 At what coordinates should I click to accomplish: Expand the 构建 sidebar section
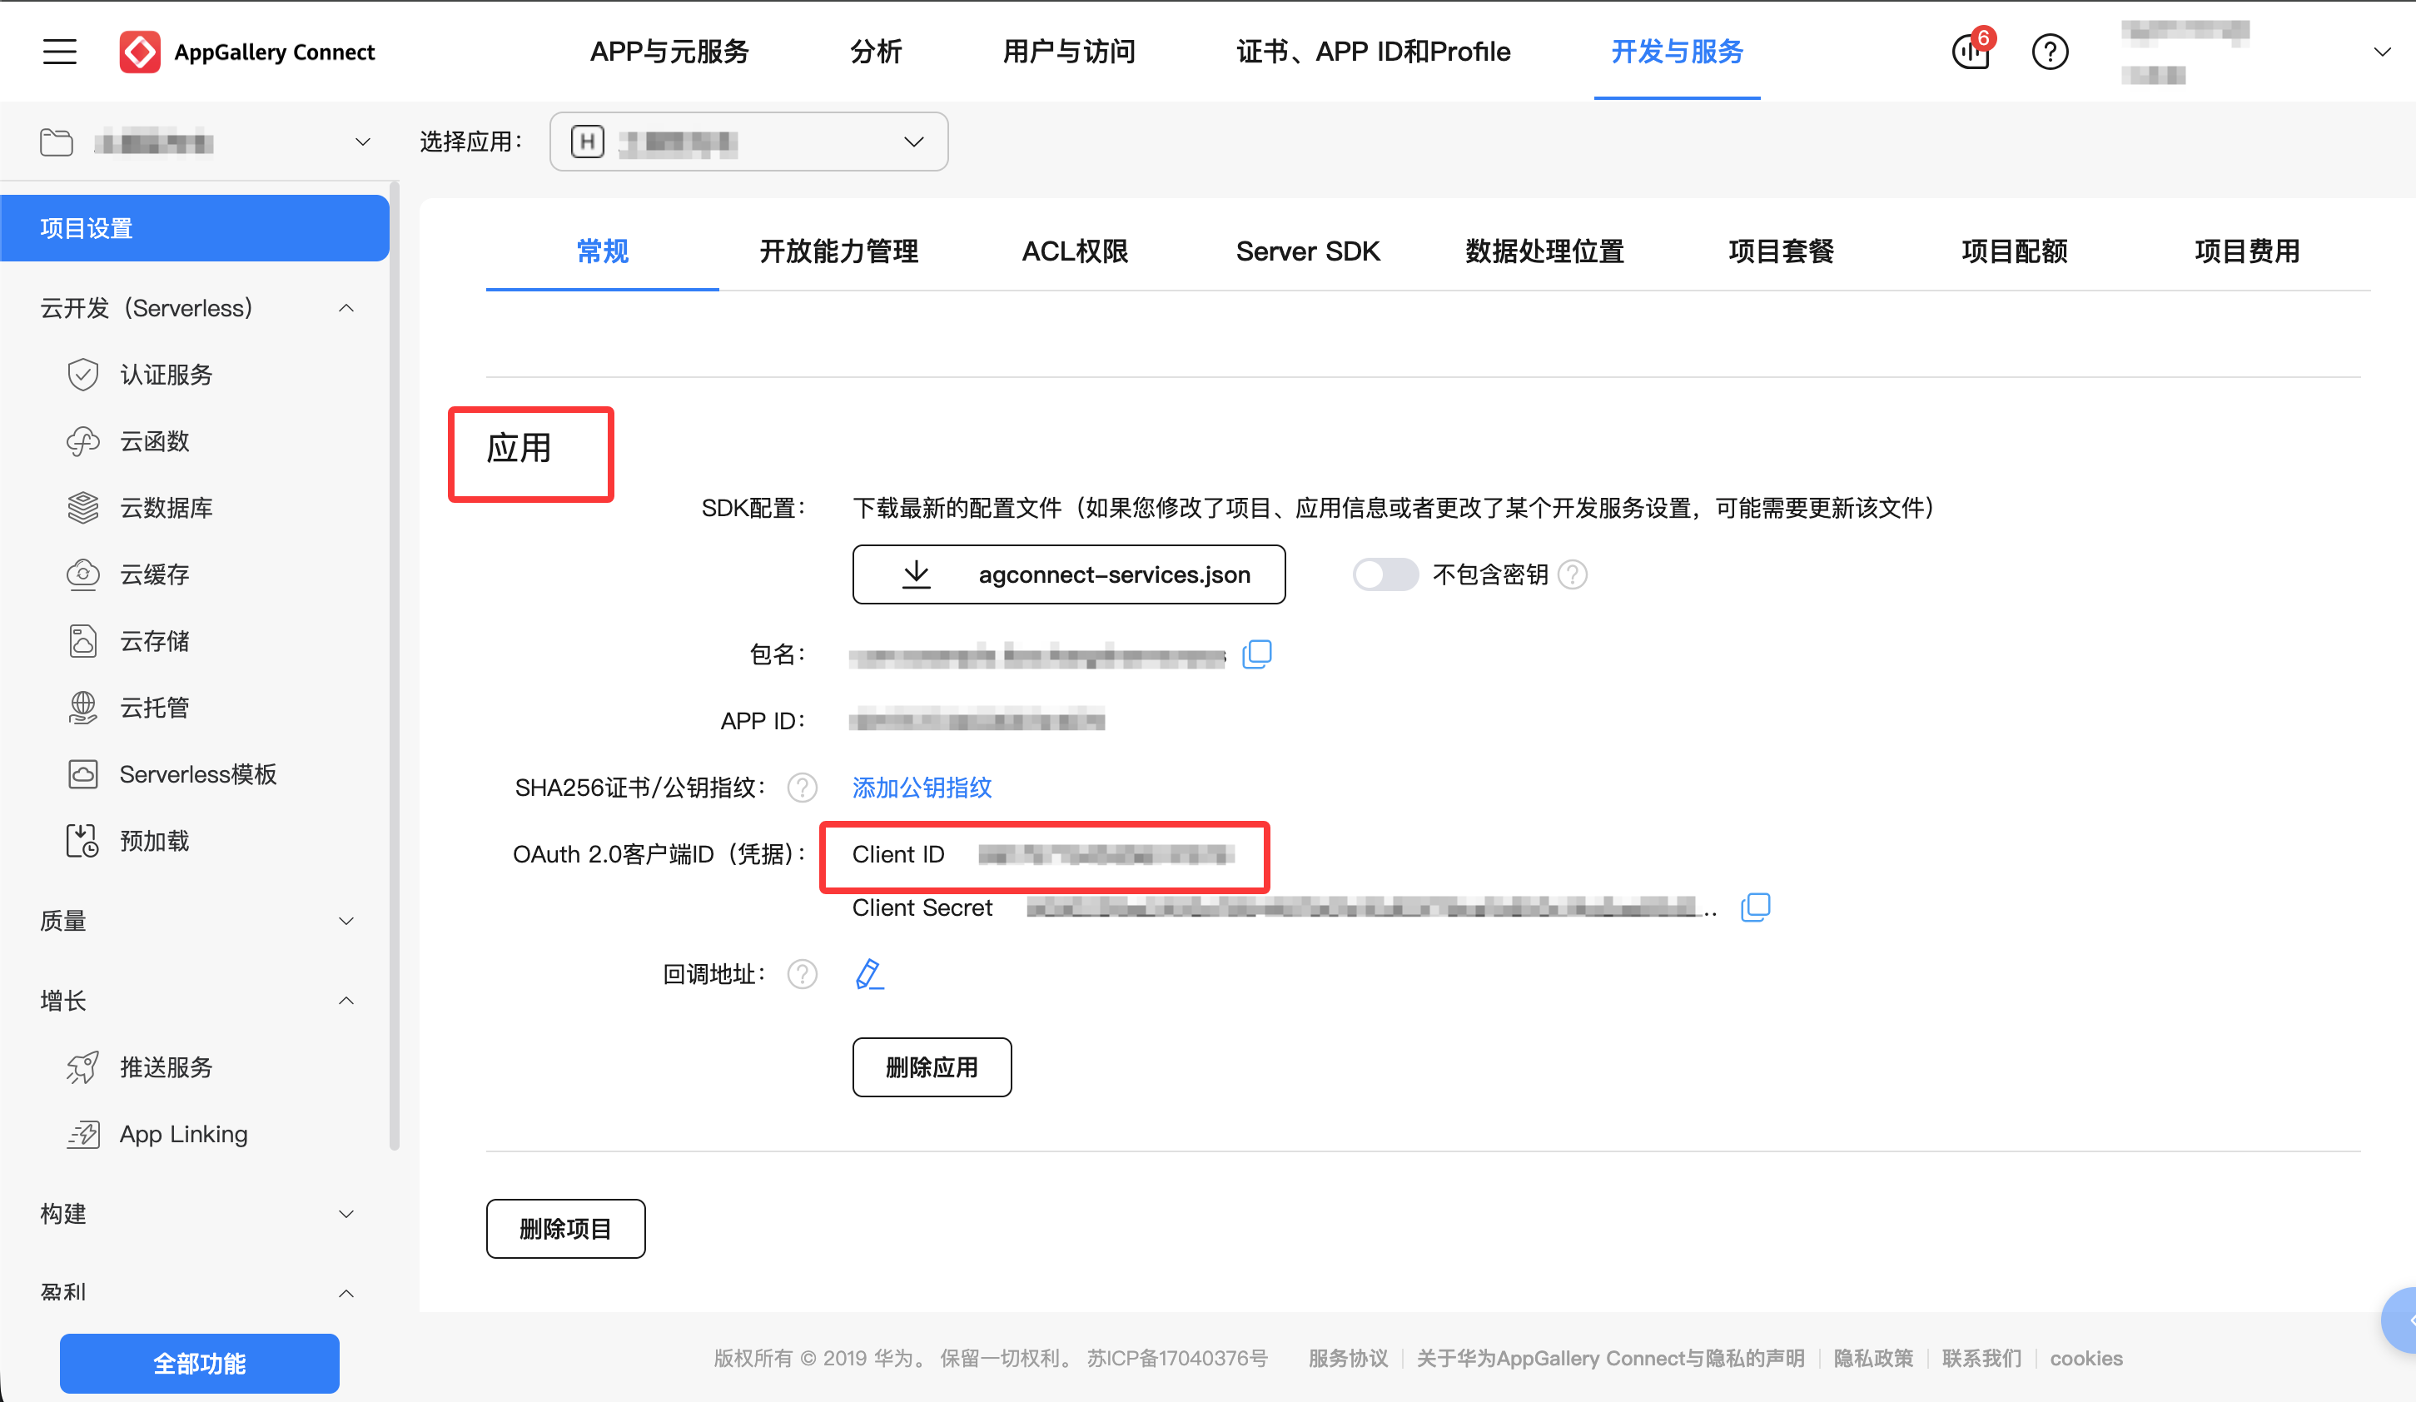tap(346, 1214)
